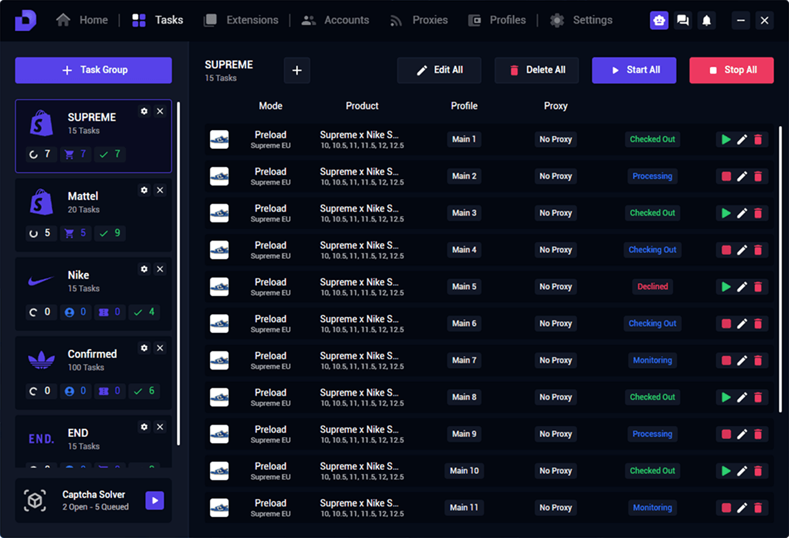Add a task with the plus next to SUPREME
The width and height of the screenshot is (789, 538).
(296, 69)
